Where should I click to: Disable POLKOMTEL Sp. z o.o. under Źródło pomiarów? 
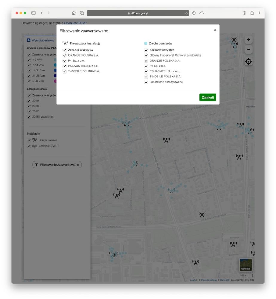(146, 71)
